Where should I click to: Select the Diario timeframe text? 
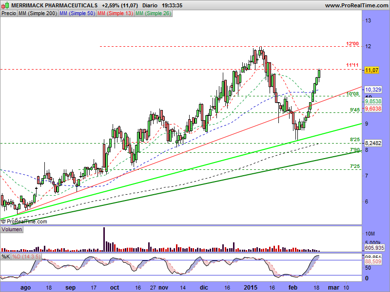(150, 5)
